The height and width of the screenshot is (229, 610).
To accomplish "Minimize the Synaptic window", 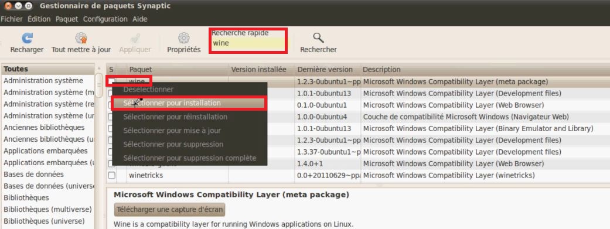I will point(18,6).
